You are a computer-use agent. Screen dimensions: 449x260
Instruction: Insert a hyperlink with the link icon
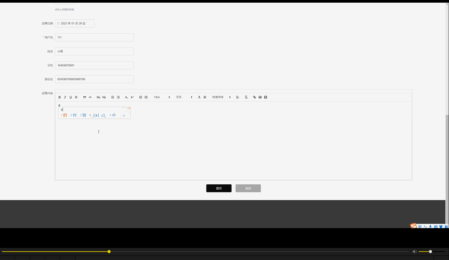point(254,97)
